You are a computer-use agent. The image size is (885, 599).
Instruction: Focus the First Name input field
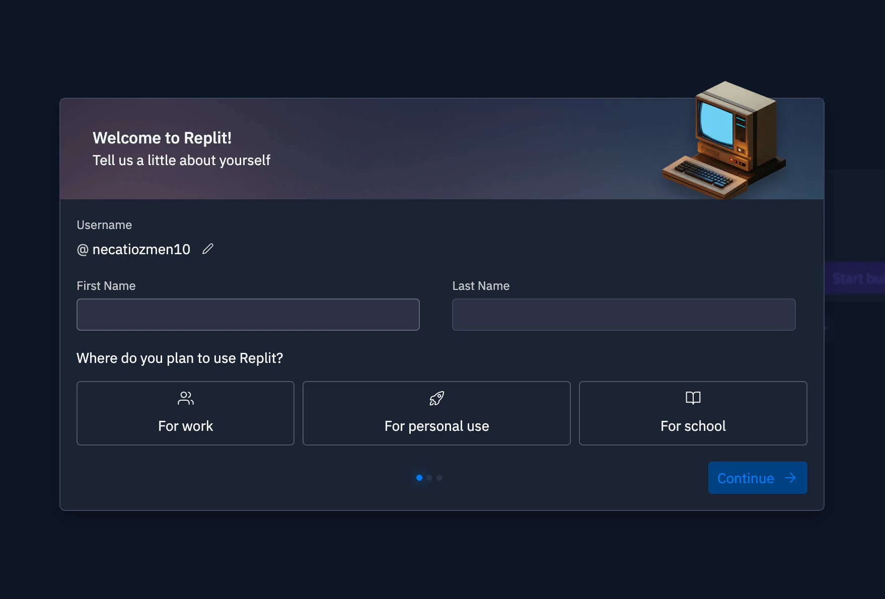point(248,315)
